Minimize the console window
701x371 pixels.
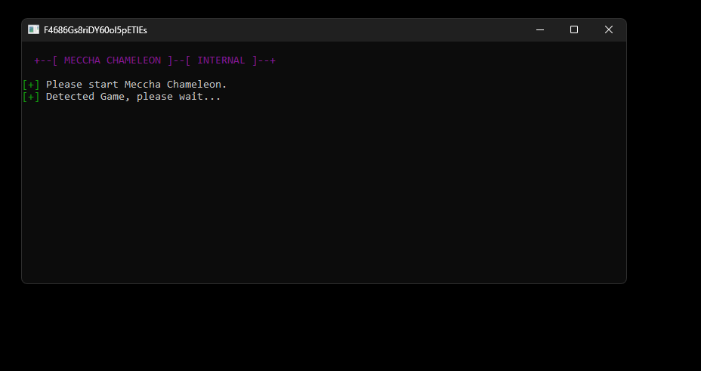point(539,29)
